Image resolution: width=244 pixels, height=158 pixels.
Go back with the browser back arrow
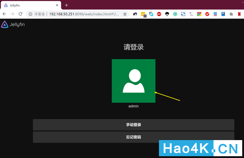coord(4,14)
